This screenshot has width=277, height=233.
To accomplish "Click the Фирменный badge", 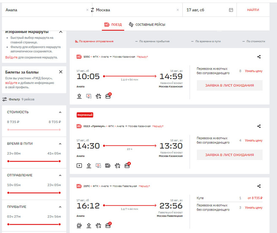I will click(x=85, y=115).
